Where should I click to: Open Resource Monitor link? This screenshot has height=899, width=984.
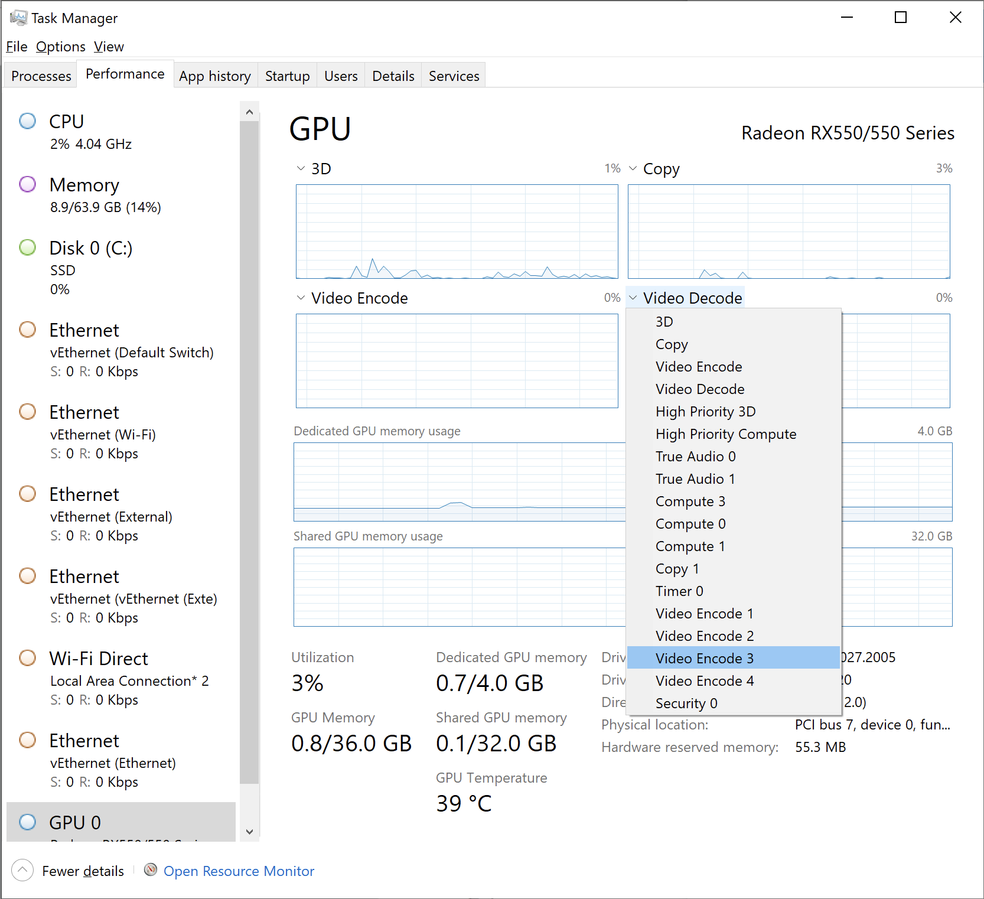pyautogui.click(x=239, y=871)
